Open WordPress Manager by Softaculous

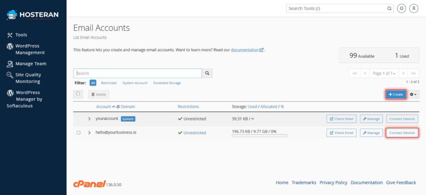pos(25,99)
